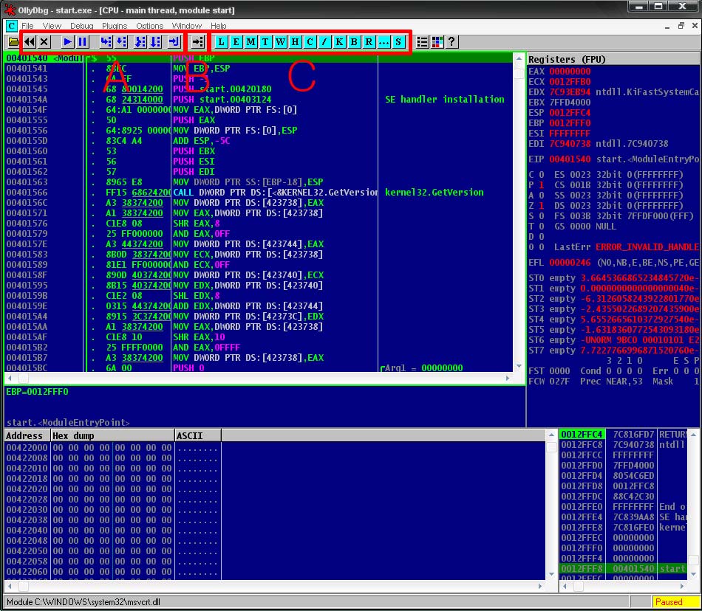This screenshot has width=702, height=611.
Task: Show Threads window (T button)
Action: [x=265, y=42]
